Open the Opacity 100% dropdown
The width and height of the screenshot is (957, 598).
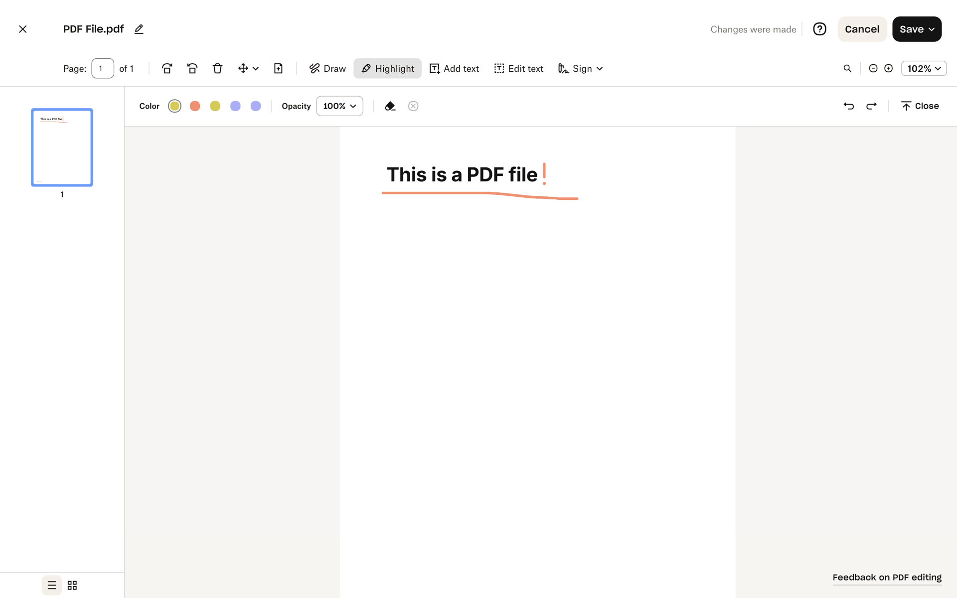click(x=340, y=106)
